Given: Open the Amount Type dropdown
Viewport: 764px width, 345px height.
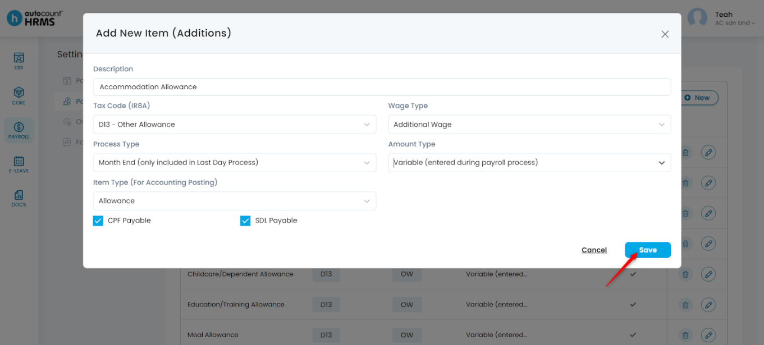Looking at the screenshot, I should pos(529,163).
